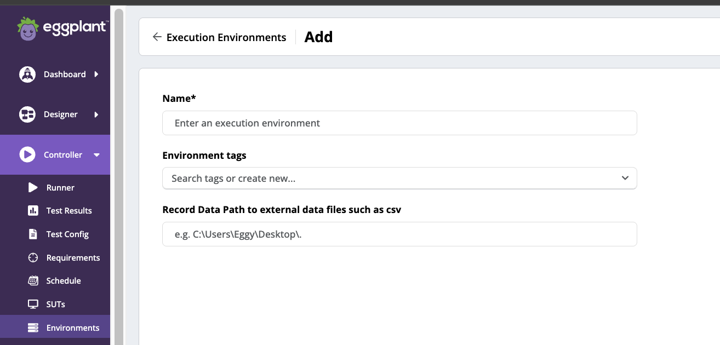
Task: Select Environments in the sidebar
Action: (72, 327)
